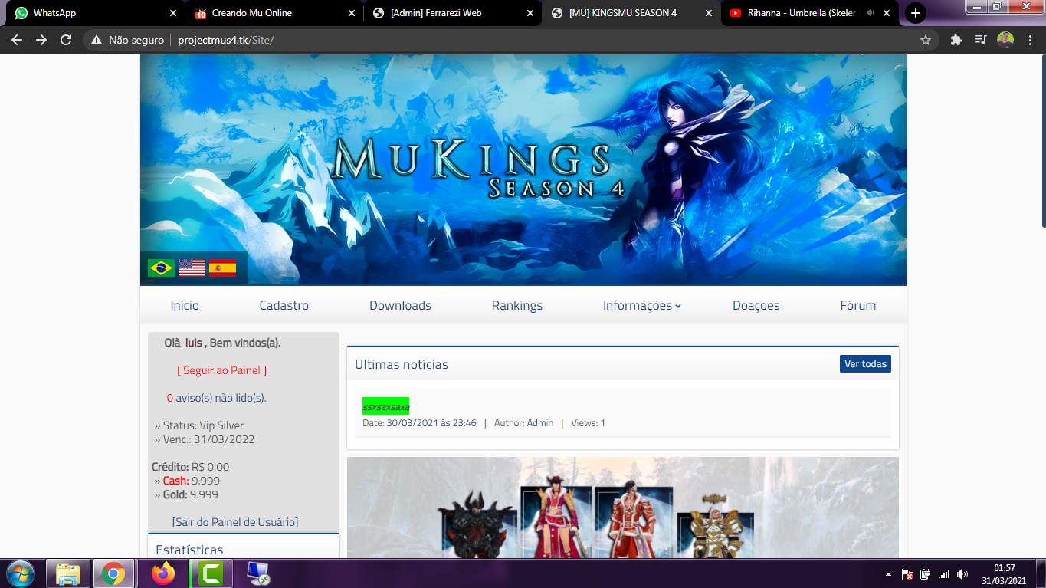Close the Ferrarezi Web admin tab
Screen dimensions: 1046x588
530,13
